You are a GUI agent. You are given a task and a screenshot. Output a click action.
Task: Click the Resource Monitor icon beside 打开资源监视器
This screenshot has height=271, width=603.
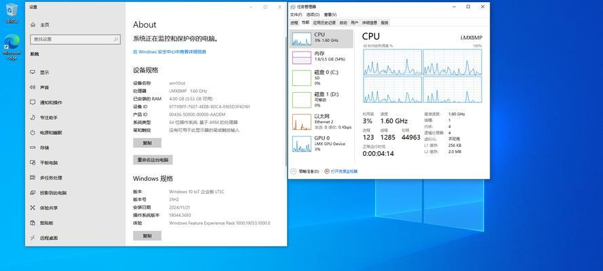pyautogui.click(x=327, y=171)
